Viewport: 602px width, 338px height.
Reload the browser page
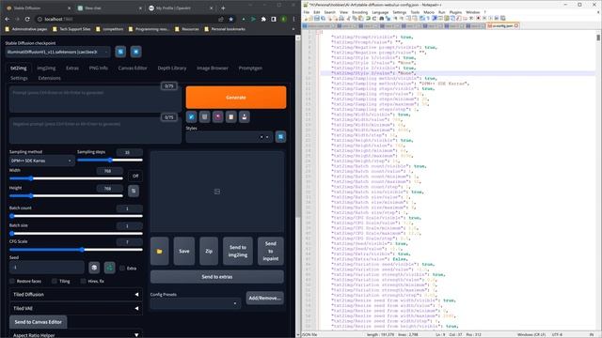point(27,19)
